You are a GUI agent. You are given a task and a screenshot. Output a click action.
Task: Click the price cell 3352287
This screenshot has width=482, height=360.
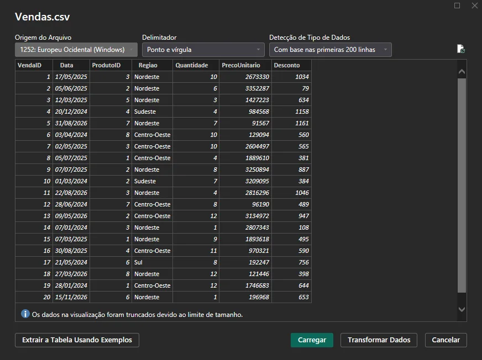[x=245, y=88]
